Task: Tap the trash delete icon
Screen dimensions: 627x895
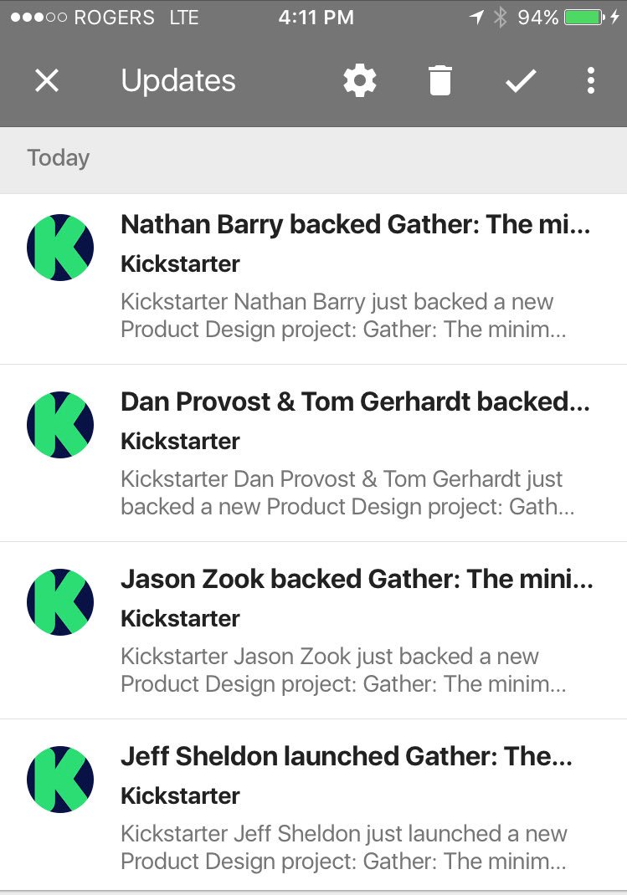Action: click(440, 80)
